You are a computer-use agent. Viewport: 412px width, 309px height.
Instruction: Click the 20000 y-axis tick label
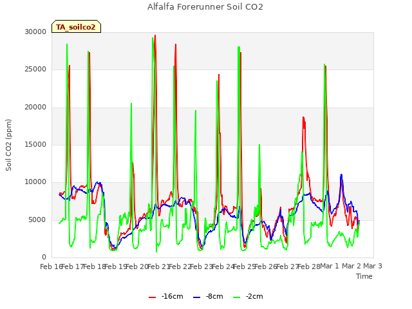35,108
